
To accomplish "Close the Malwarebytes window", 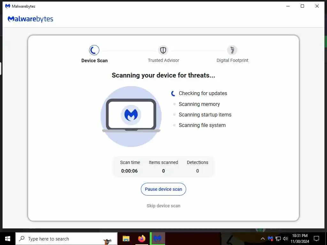I will point(317,6).
